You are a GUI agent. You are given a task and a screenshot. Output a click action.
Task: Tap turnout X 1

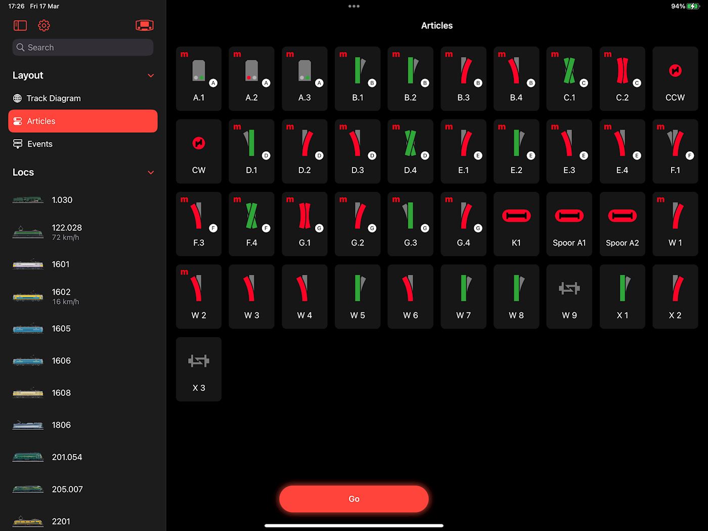pyautogui.click(x=623, y=297)
